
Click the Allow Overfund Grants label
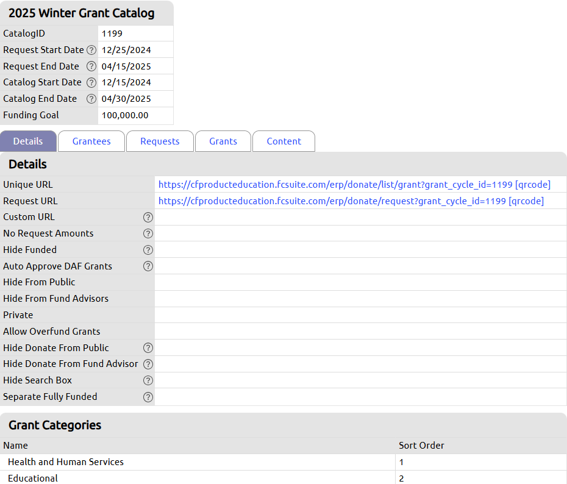click(x=52, y=332)
